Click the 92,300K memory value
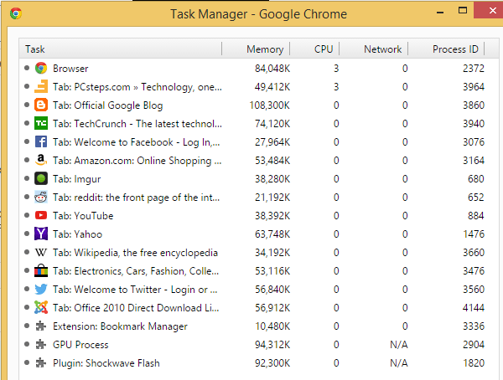The width and height of the screenshot is (503, 380). click(272, 363)
